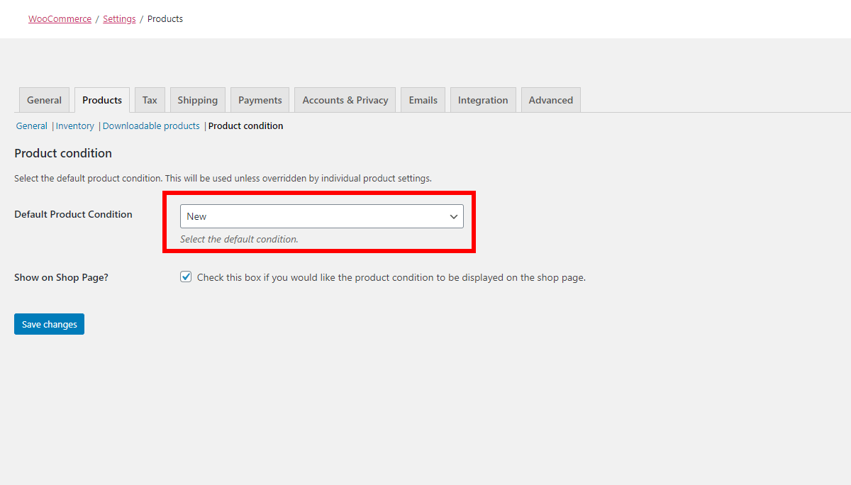This screenshot has width=851, height=485.
Task: Open the Shipping settings tab
Action: (197, 99)
